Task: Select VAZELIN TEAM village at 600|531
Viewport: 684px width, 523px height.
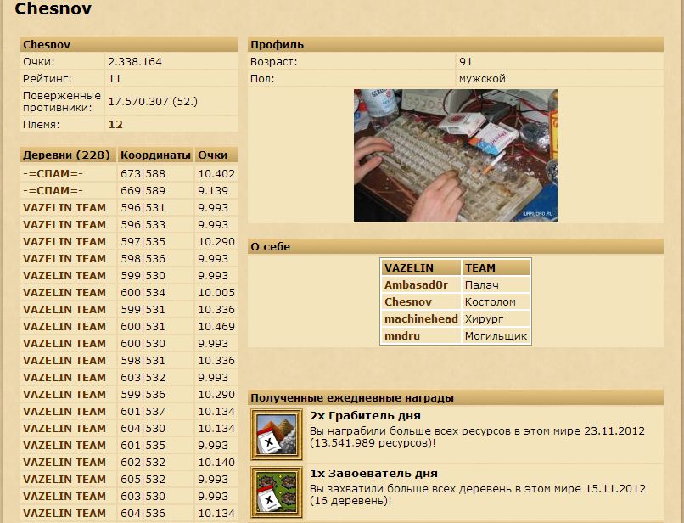Action: (64, 327)
